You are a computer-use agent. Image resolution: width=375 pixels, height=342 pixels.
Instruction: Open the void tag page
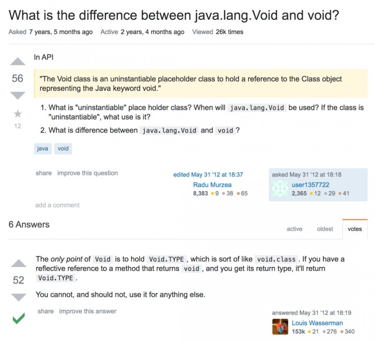click(63, 148)
